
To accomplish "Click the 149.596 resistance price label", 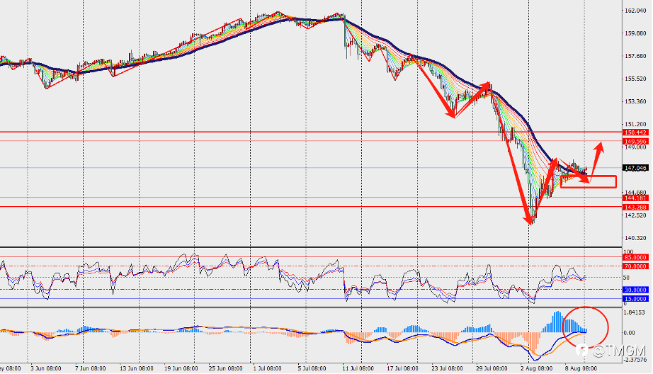I will coord(635,142).
